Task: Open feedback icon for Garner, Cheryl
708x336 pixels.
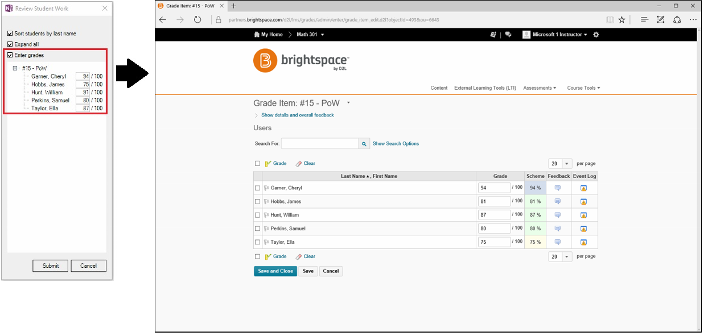Action: (558, 188)
